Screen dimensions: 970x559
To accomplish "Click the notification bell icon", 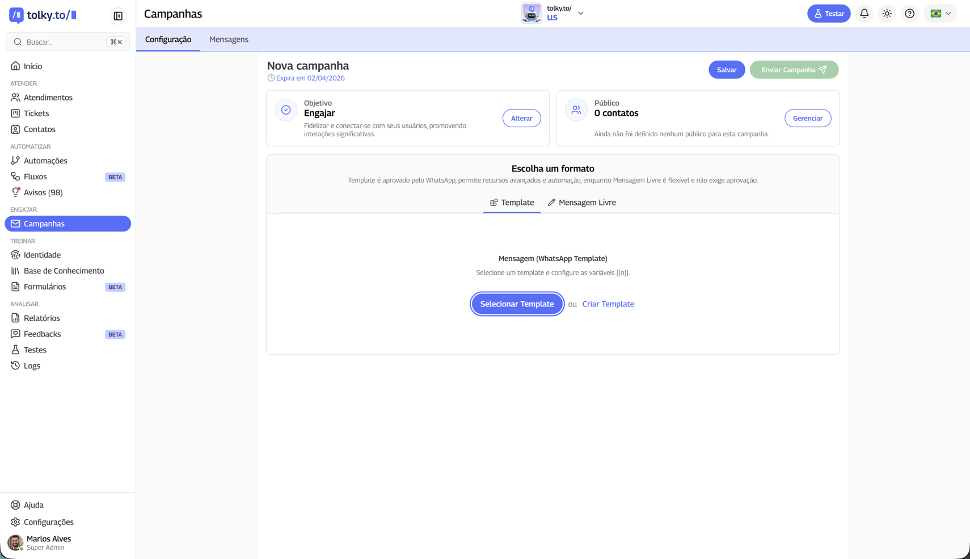I will [x=864, y=13].
